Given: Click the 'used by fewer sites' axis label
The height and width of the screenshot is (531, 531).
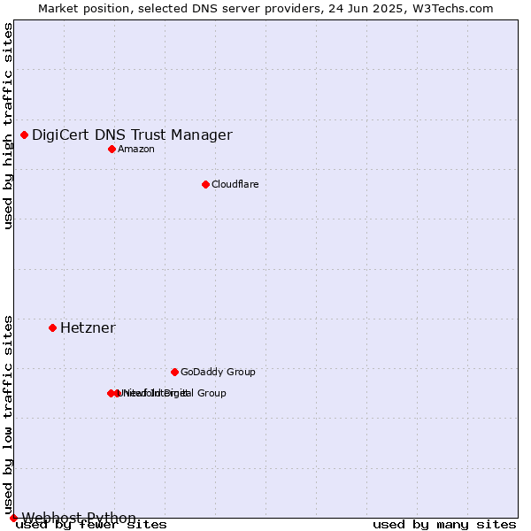Looking at the screenshot, I should (91, 525).
